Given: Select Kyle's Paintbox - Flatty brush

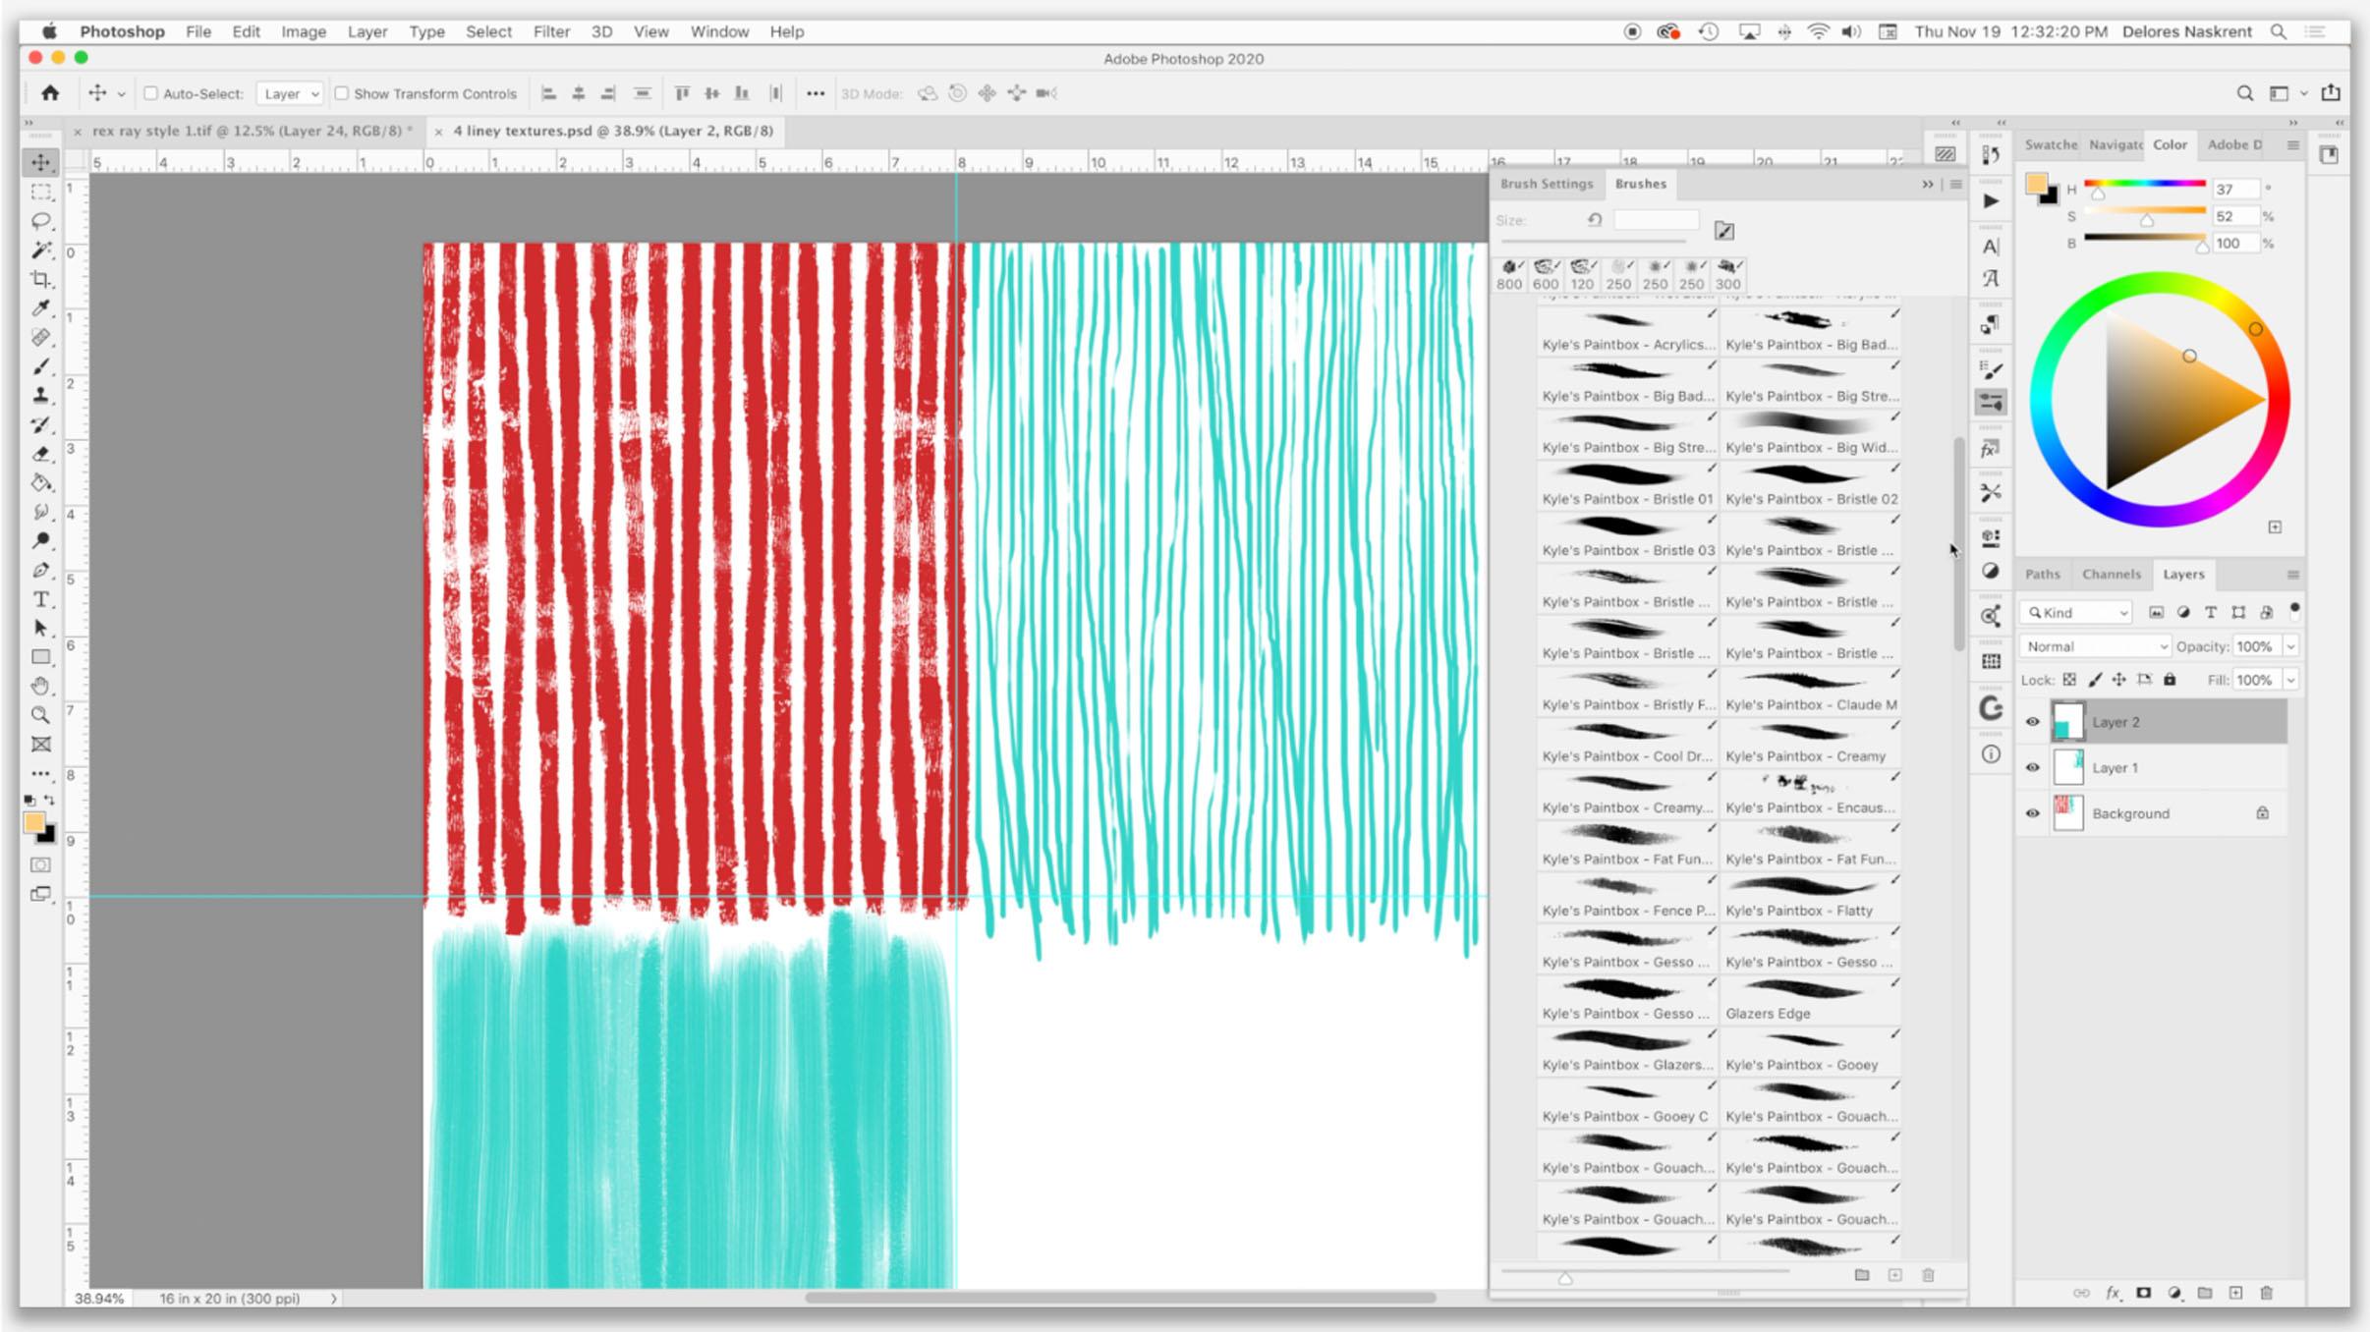Looking at the screenshot, I should (1810, 897).
